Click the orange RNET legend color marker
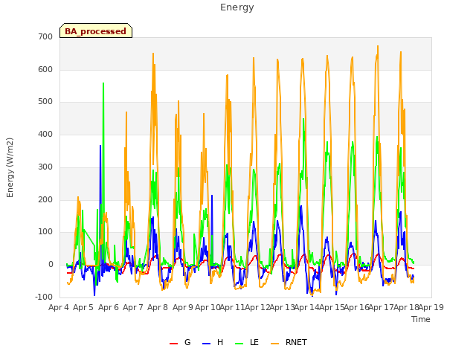Viewport: 476px width, 357px height. [x=274, y=344]
